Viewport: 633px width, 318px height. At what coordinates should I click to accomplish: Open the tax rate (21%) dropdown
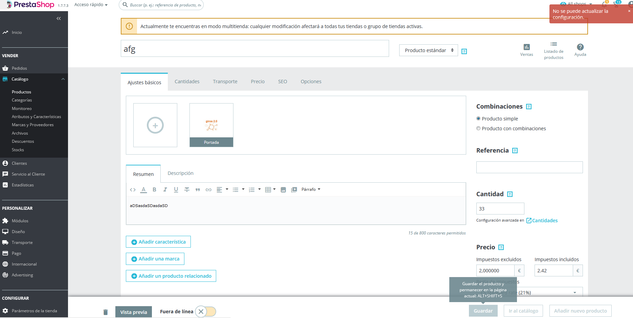tap(529, 293)
